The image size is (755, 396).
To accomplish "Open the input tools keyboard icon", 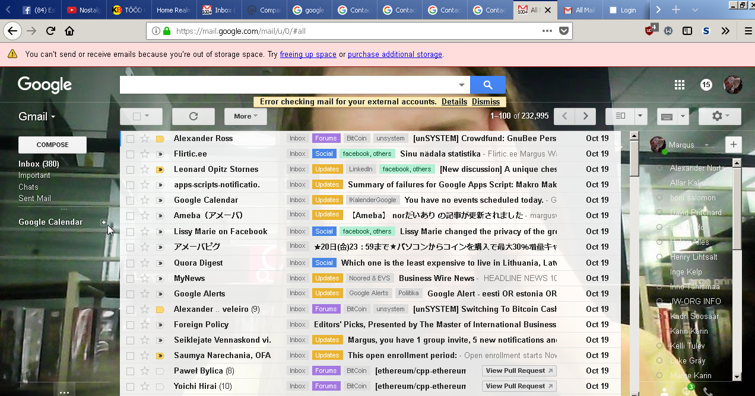I will pyautogui.click(x=666, y=116).
